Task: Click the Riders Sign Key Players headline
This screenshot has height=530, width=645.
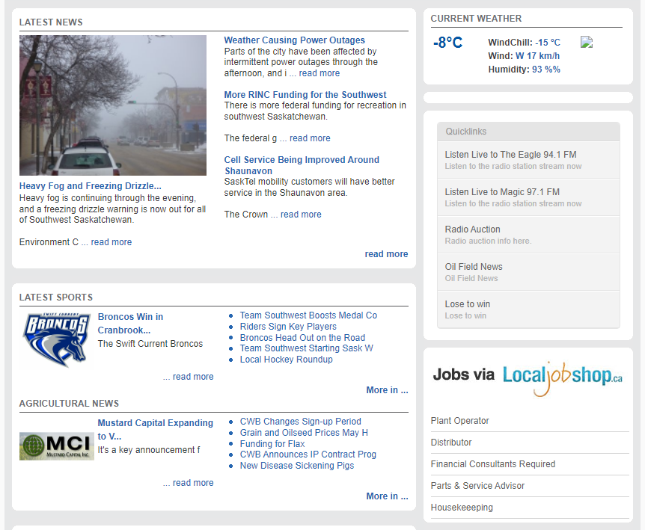Action: [288, 327]
